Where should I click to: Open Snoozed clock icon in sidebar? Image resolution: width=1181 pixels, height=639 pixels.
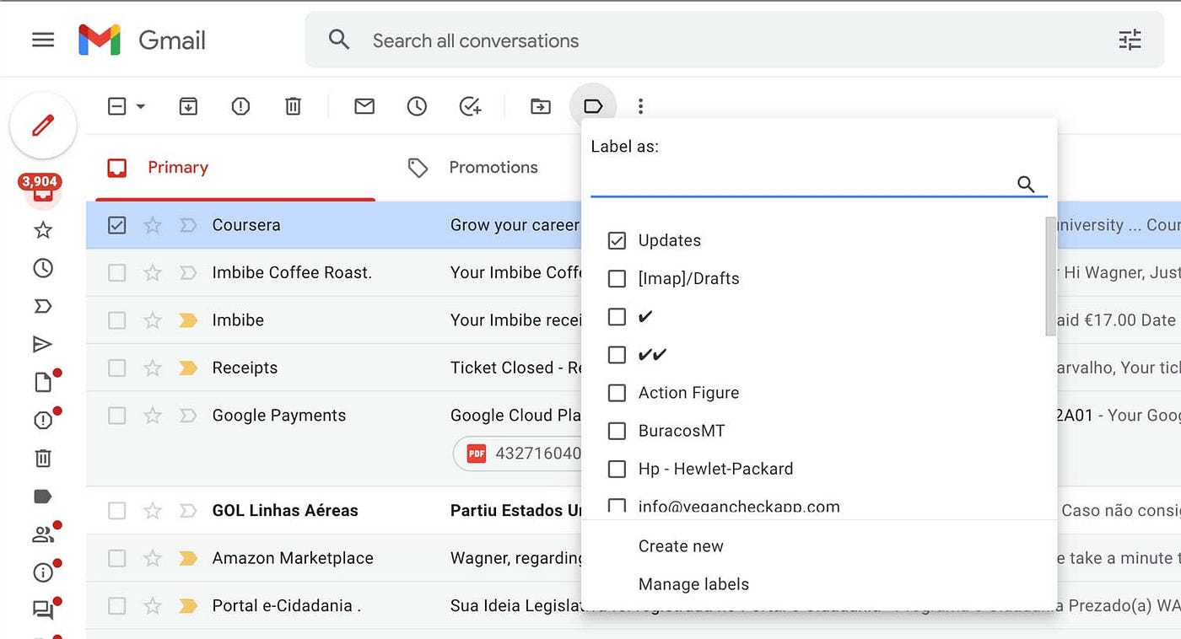(x=43, y=268)
